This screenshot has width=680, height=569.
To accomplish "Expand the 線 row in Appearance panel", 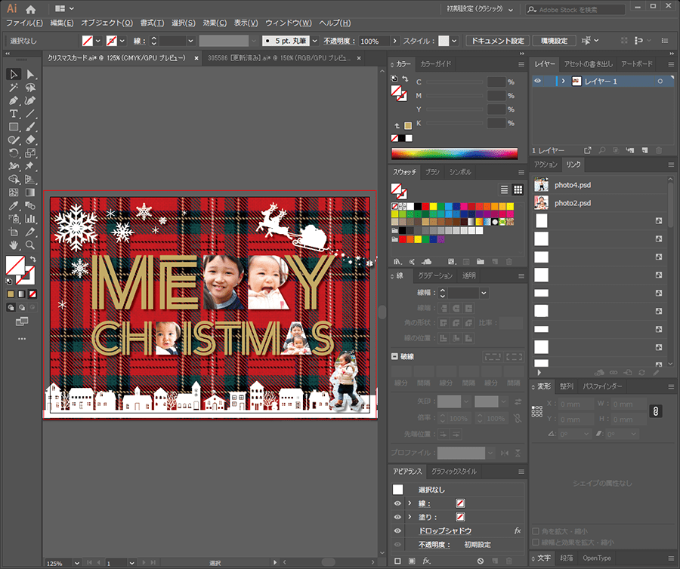I will tap(410, 503).
